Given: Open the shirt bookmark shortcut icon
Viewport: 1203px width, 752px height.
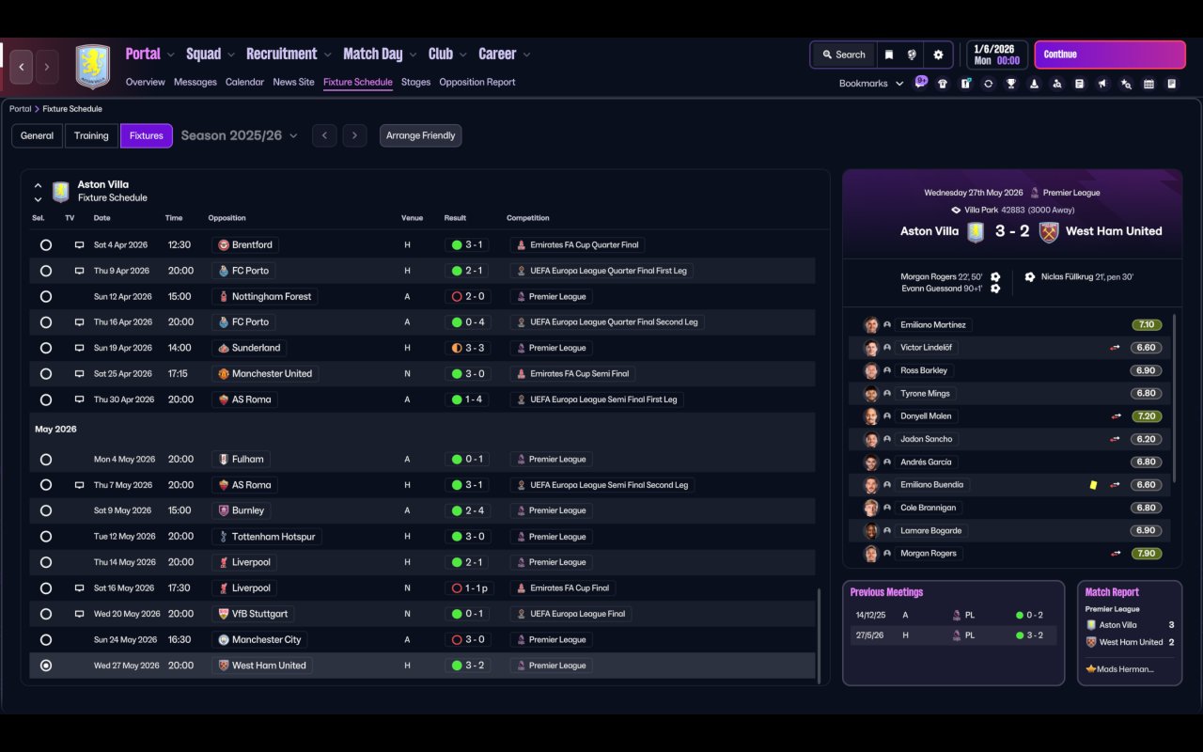Looking at the screenshot, I should point(943,84).
